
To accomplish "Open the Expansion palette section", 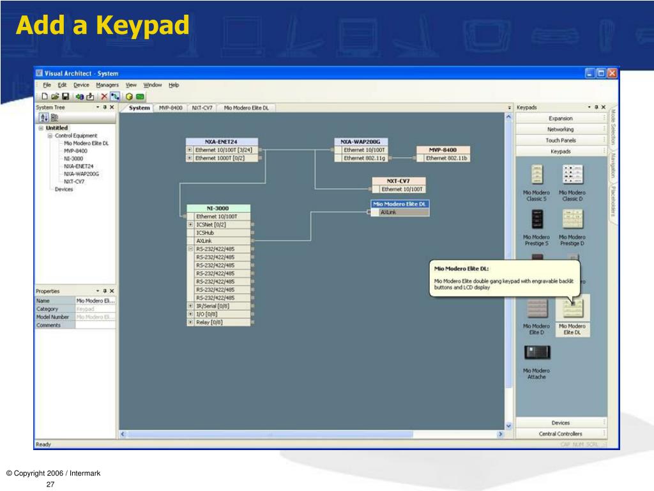I will click(x=561, y=118).
